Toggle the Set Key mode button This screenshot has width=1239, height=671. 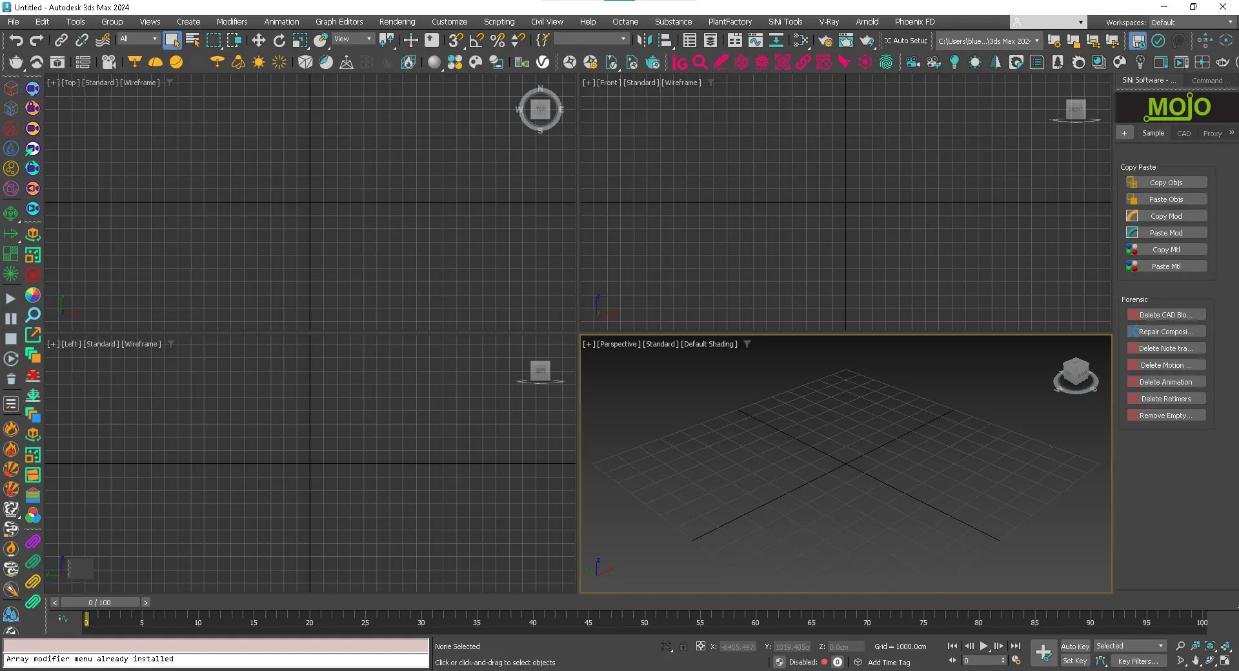coord(1075,661)
